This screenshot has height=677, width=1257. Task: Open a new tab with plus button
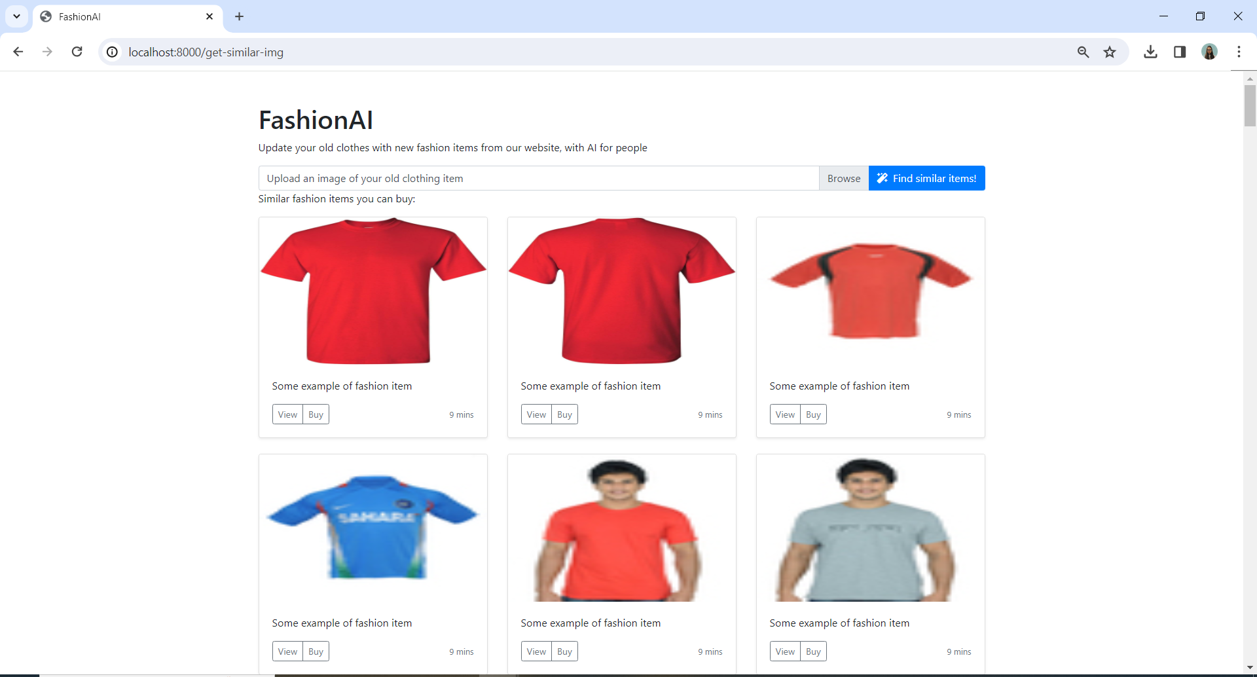point(240,16)
